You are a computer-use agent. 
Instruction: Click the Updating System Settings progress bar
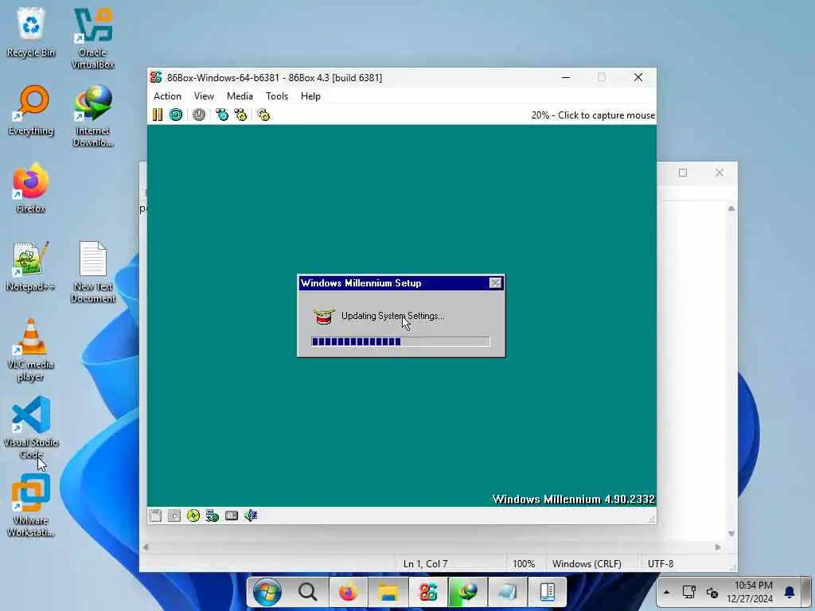coord(400,341)
